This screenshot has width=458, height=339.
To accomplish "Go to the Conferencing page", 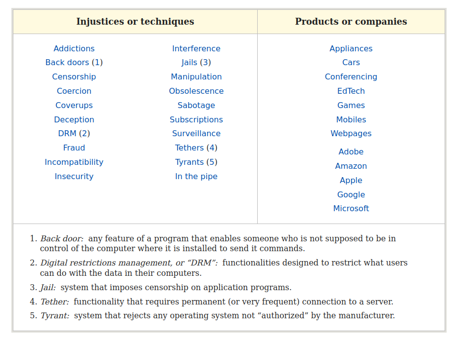I will coord(351,76).
